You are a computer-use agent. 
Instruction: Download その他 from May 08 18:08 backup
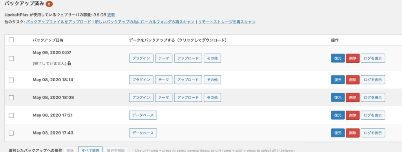click(212, 97)
